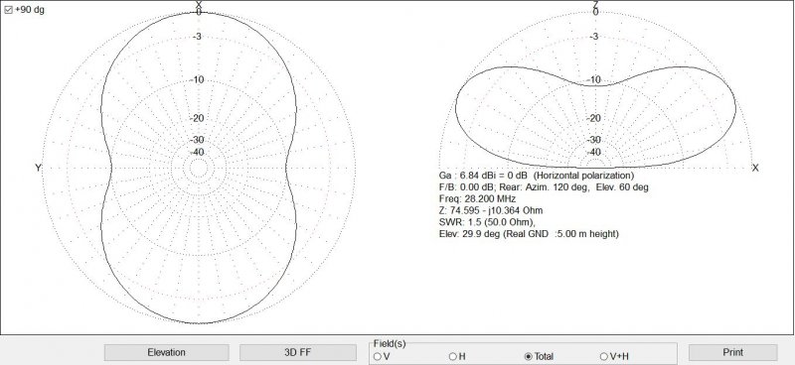
Task: Click the -20 ring label in elevation plot
Action: (x=594, y=118)
